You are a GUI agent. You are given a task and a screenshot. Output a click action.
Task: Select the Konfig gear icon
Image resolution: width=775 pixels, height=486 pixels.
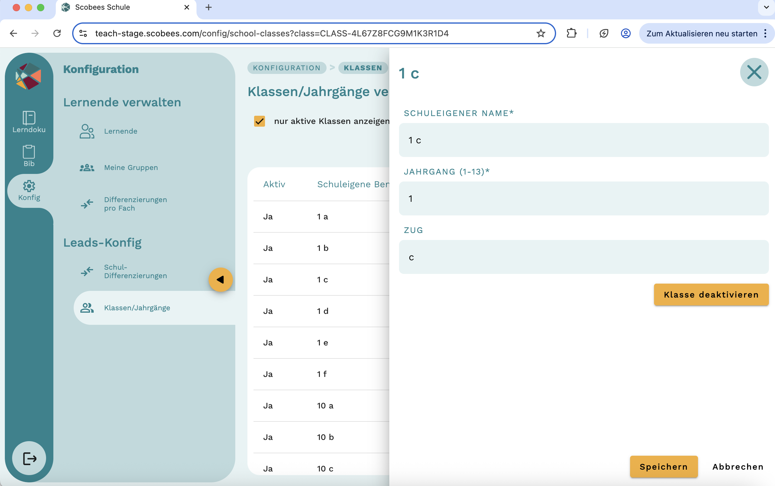click(29, 190)
